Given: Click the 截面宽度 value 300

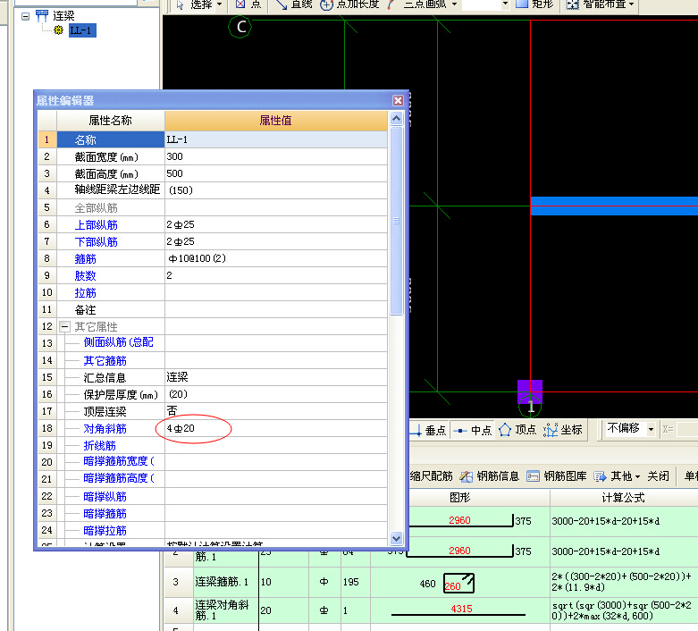Looking at the screenshot, I should tap(174, 156).
